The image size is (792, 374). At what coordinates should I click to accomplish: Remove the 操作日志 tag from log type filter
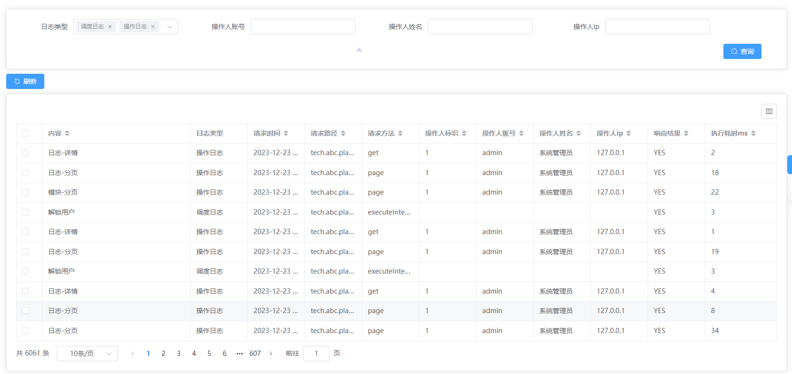click(x=153, y=27)
